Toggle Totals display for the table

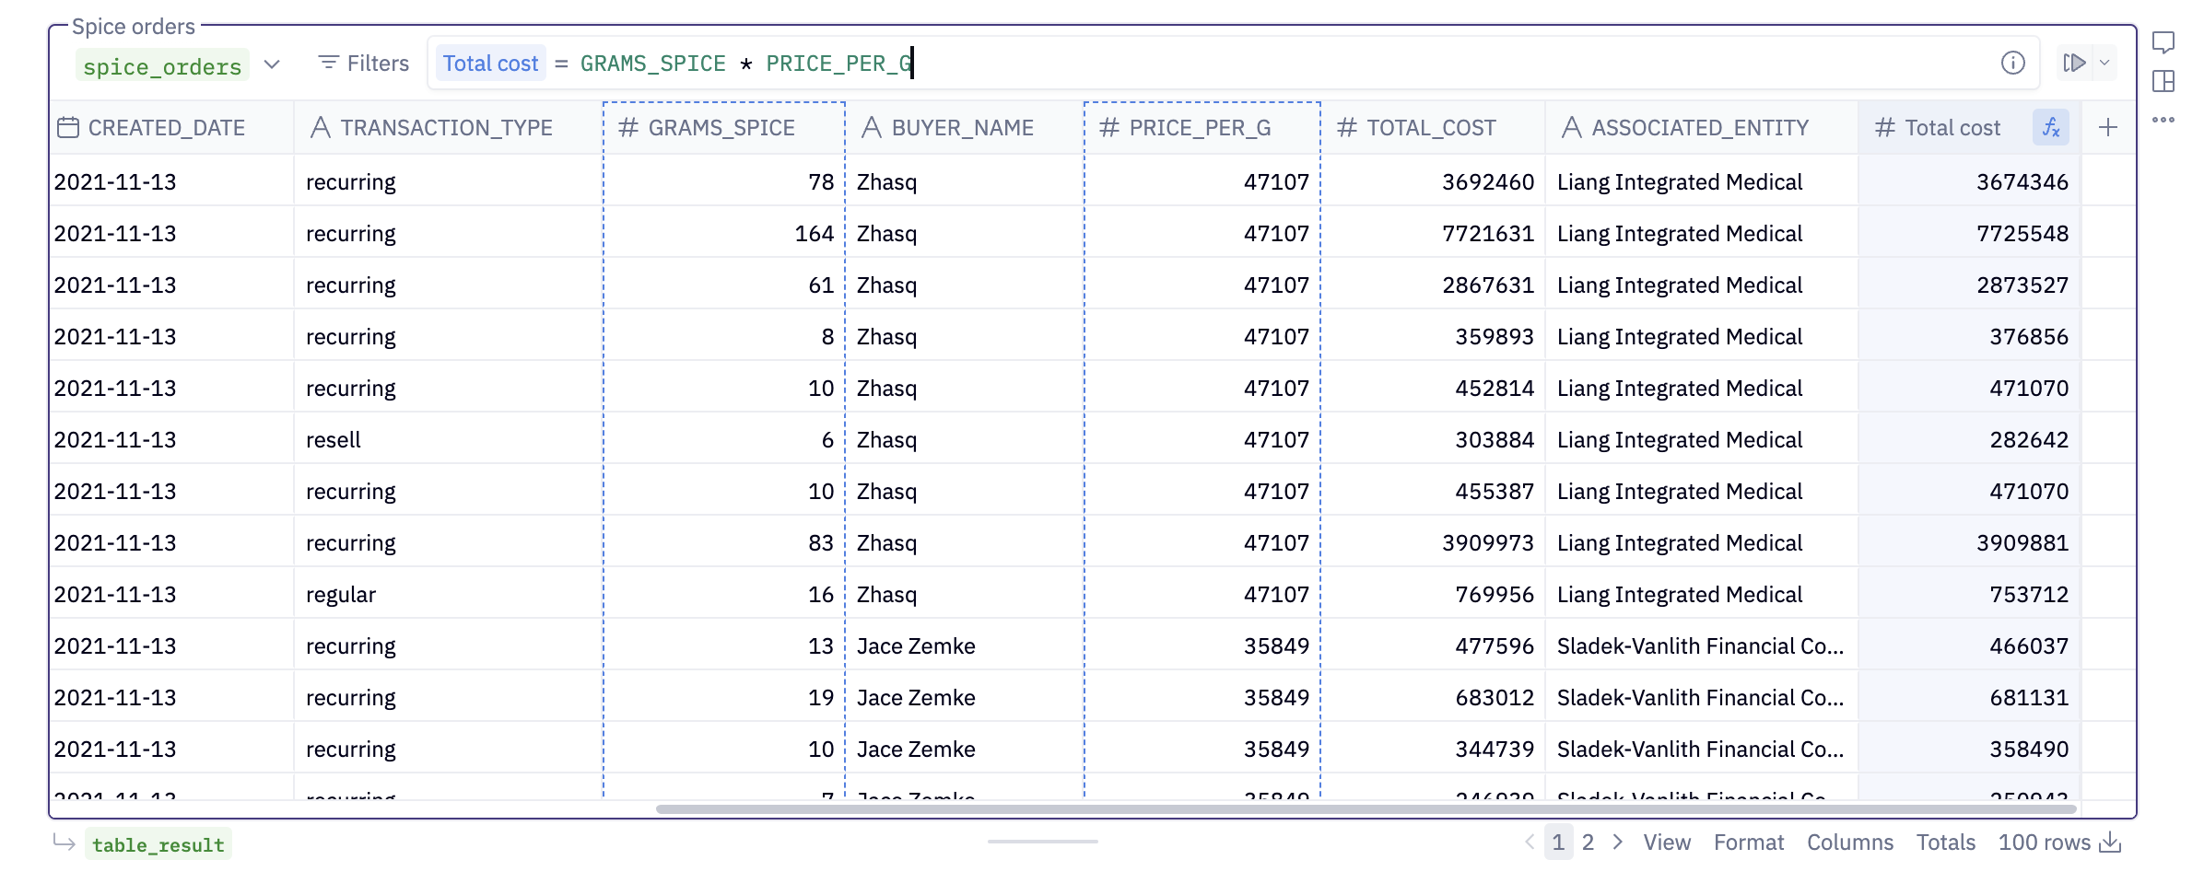pyautogui.click(x=1946, y=843)
